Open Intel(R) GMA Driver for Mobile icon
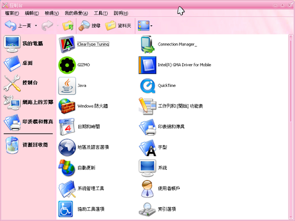 pos(147,65)
